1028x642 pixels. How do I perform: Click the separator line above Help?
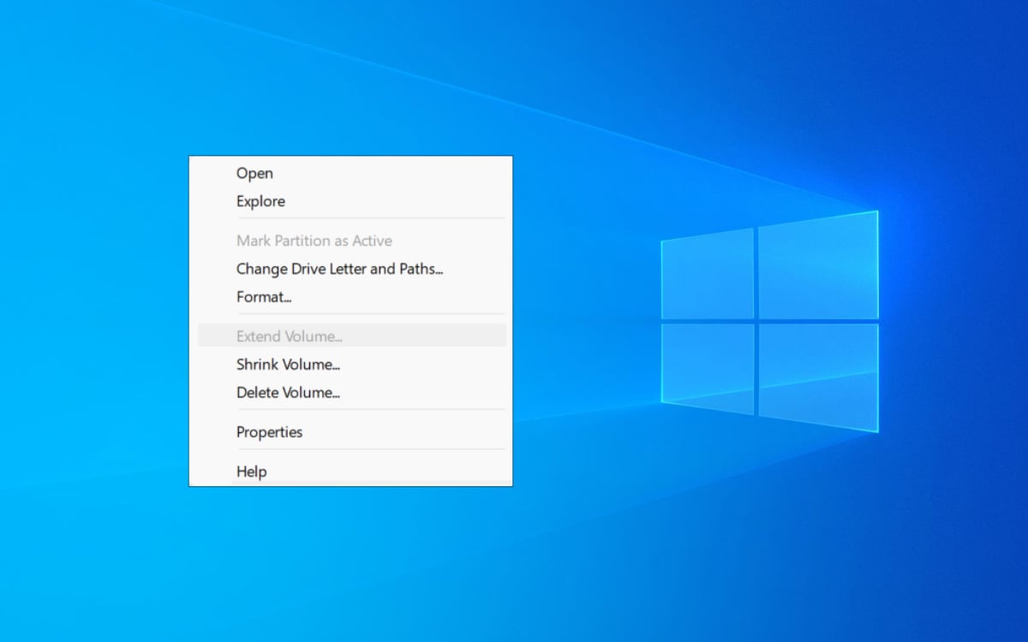point(368,449)
